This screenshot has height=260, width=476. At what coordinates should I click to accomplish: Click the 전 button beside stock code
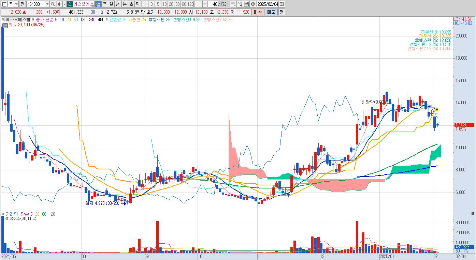(22, 4)
